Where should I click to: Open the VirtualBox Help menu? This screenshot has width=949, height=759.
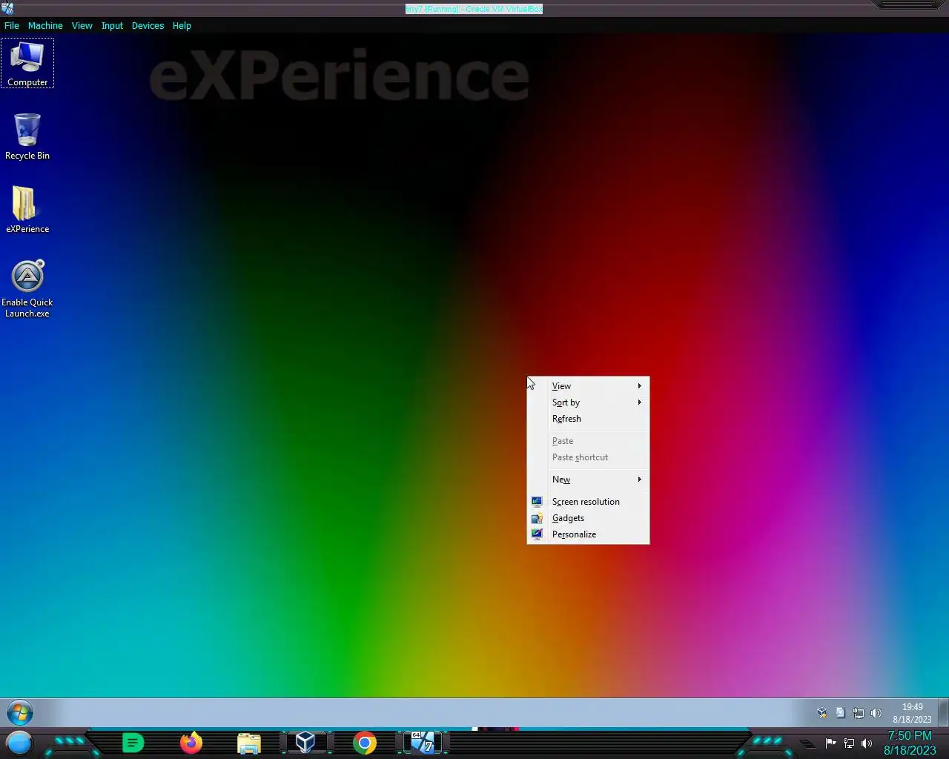[182, 25]
